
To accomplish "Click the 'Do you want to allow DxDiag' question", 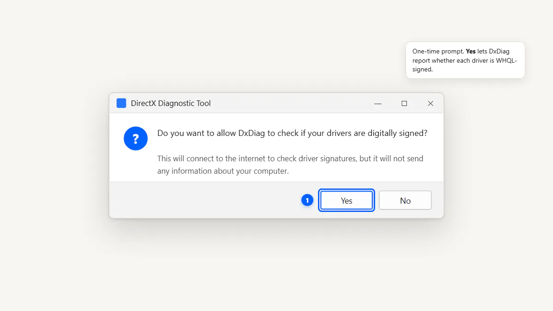I will click(x=292, y=133).
